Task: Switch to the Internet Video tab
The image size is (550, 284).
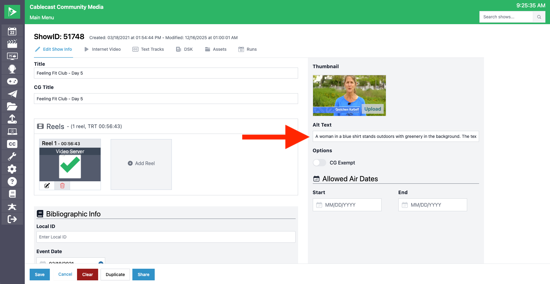Action: tap(102, 49)
